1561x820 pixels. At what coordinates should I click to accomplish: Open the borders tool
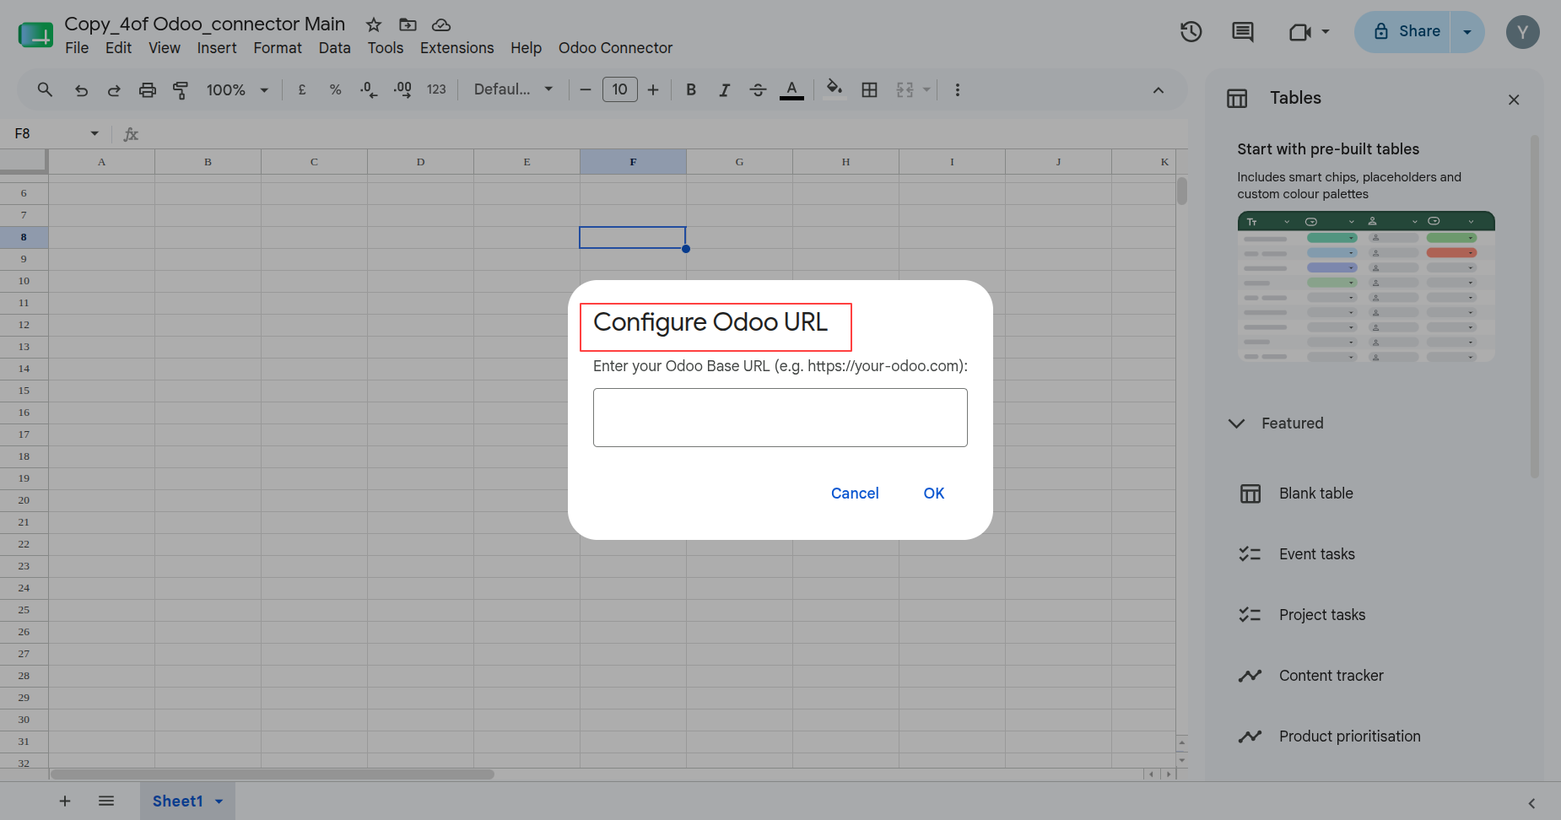tap(870, 89)
